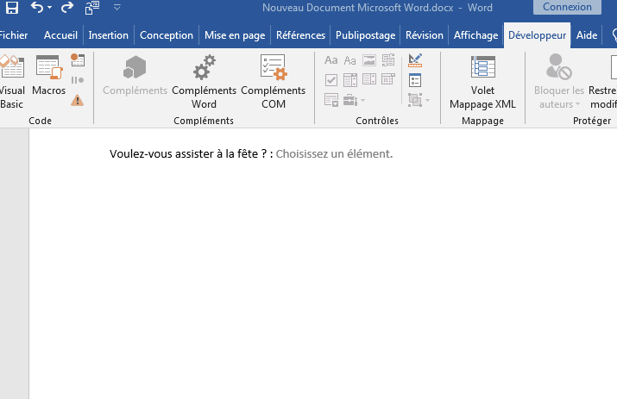Expand the undo history dropdown arrow
This screenshot has height=399, width=617.
coord(49,8)
